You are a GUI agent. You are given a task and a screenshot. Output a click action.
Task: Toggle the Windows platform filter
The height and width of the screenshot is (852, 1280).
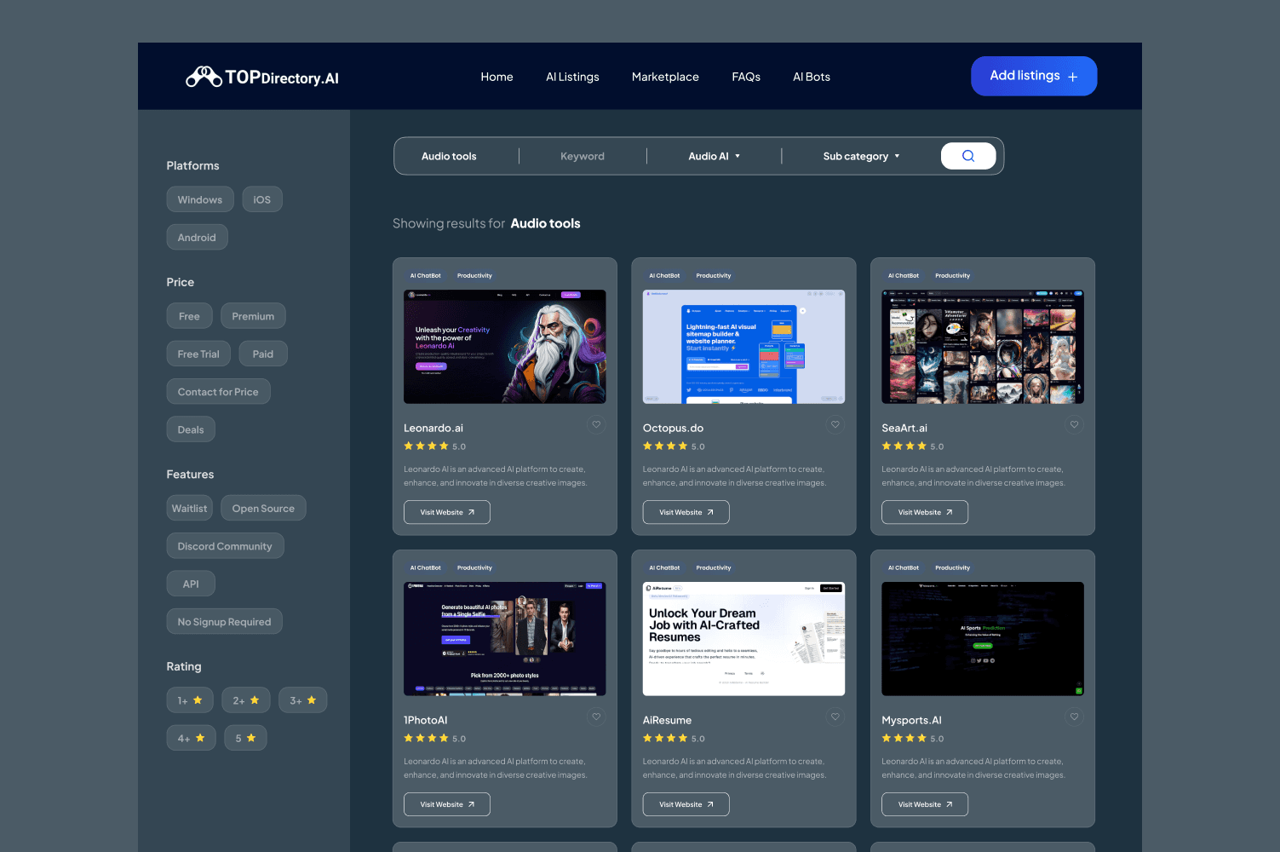[x=200, y=199]
